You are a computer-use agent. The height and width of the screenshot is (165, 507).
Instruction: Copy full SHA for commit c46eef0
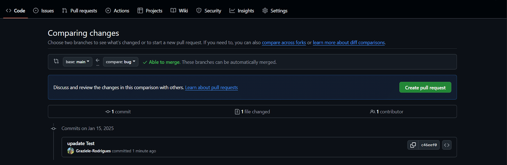(x=413, y=145)
